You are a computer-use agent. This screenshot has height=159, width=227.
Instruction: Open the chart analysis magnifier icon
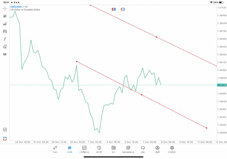click(x=5, y=130)
